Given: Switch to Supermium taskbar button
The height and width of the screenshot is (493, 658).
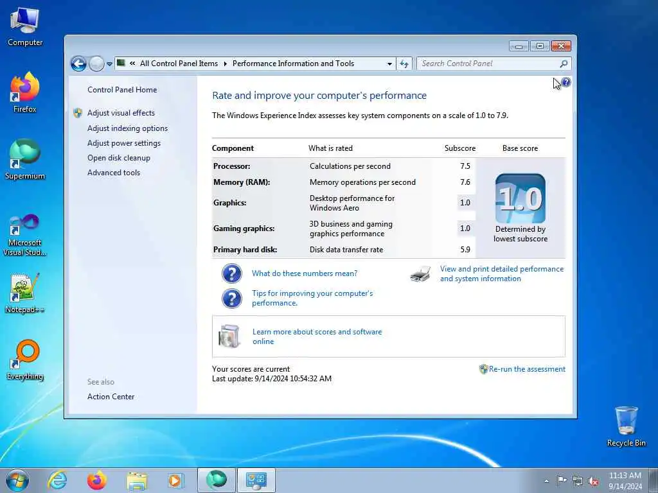Looking at the screenshot, I should tap(216, 480).
